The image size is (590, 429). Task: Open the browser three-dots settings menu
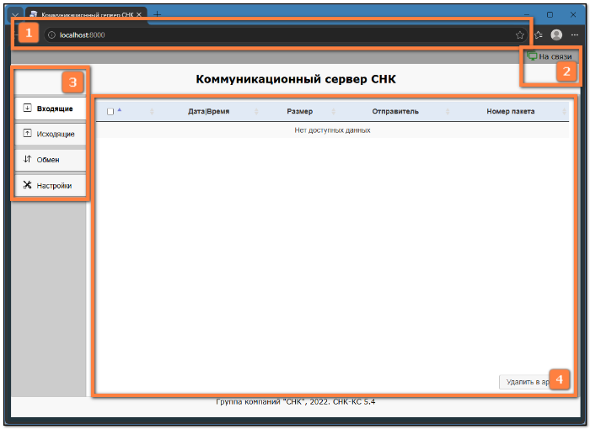[574, 35]
